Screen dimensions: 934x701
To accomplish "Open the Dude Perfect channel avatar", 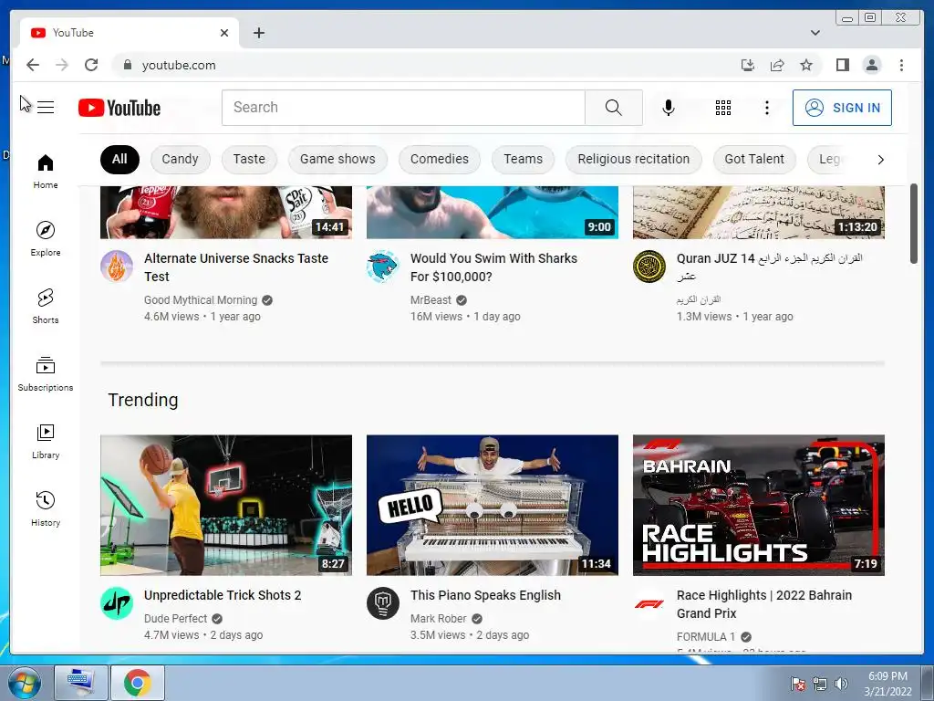I will pos(117,603).
